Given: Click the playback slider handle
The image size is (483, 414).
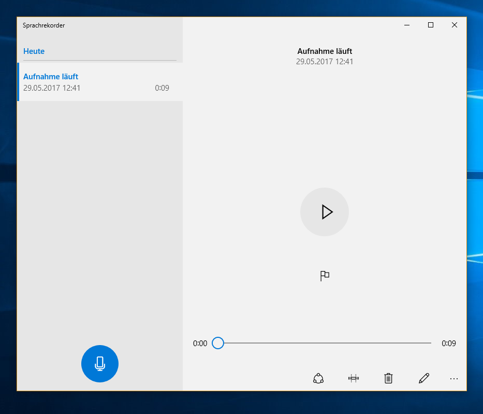Looking at the screenshot, I should click(218, 343).
